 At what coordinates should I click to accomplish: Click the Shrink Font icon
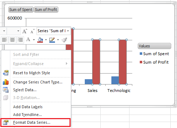pos(32,31)
